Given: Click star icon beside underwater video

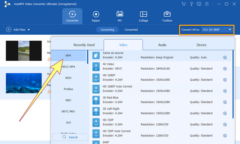Looking at the screenshot, I should pos(49,92).
